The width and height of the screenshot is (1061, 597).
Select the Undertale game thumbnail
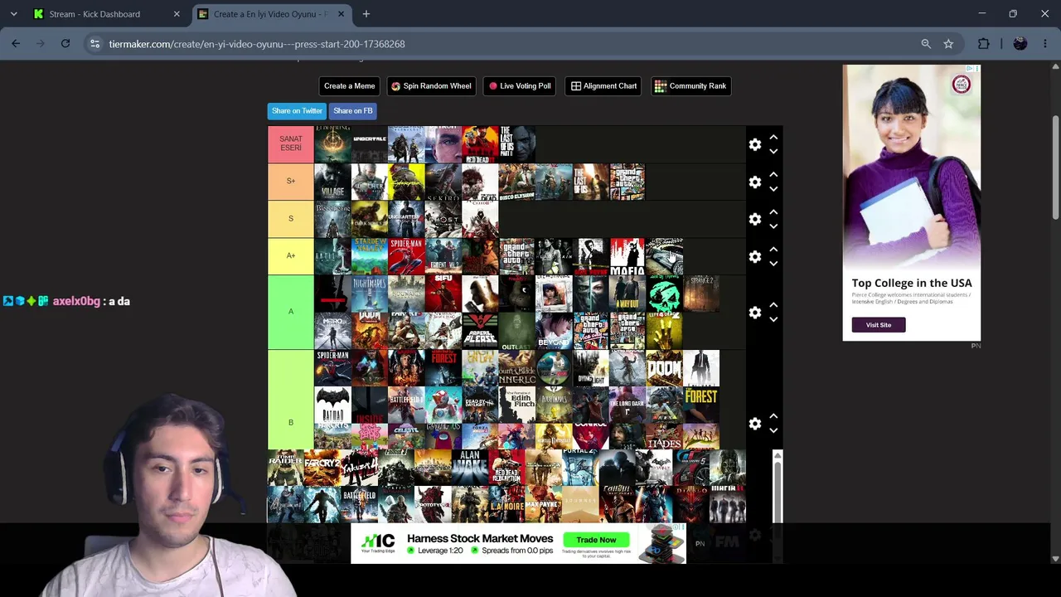click(370, 144)
